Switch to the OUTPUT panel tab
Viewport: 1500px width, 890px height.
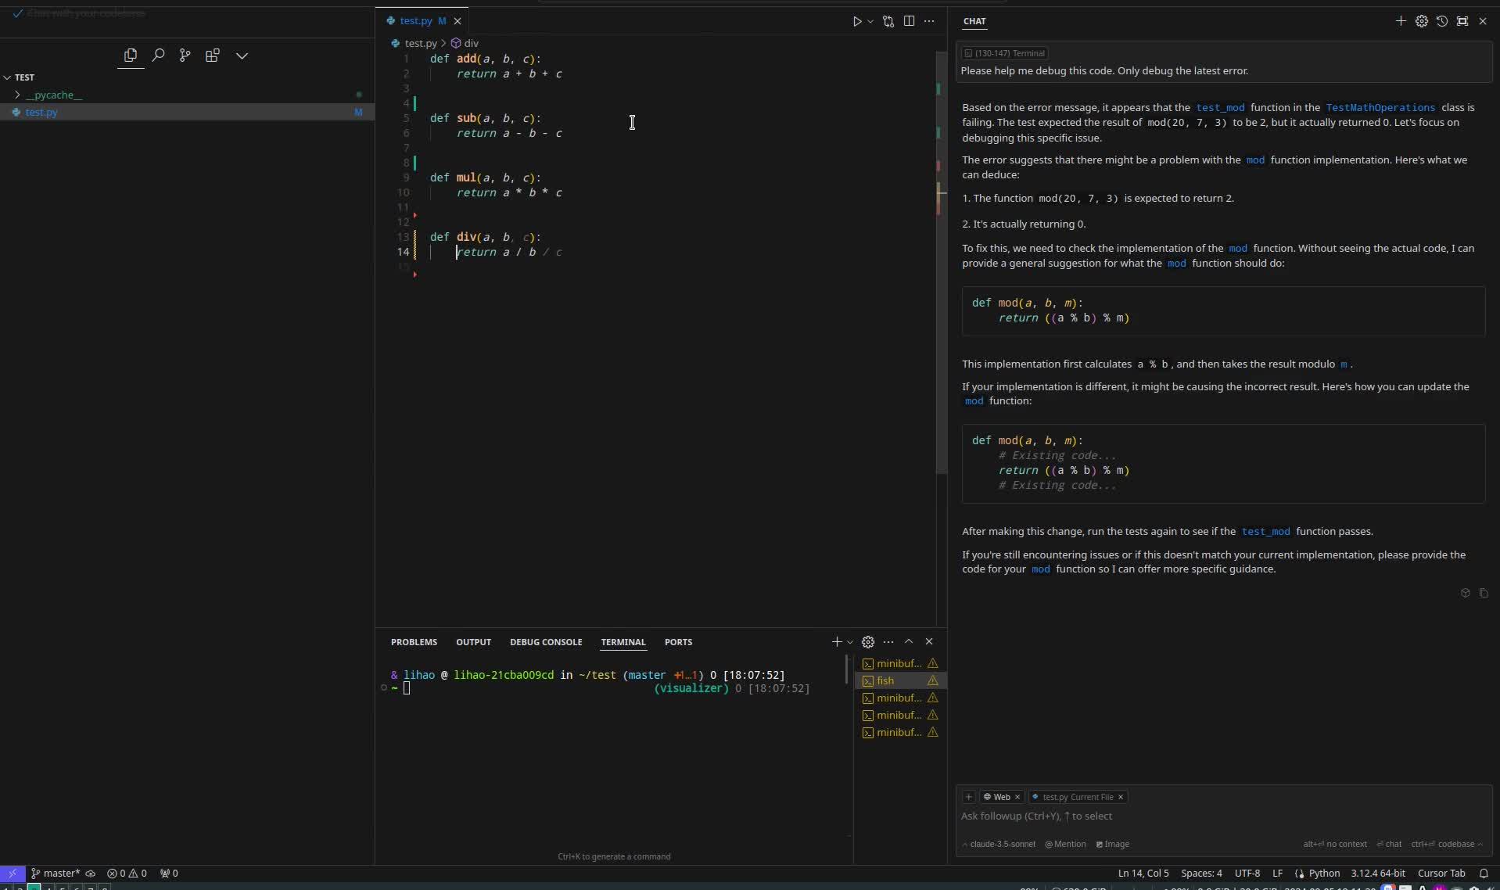click(473, 642)
